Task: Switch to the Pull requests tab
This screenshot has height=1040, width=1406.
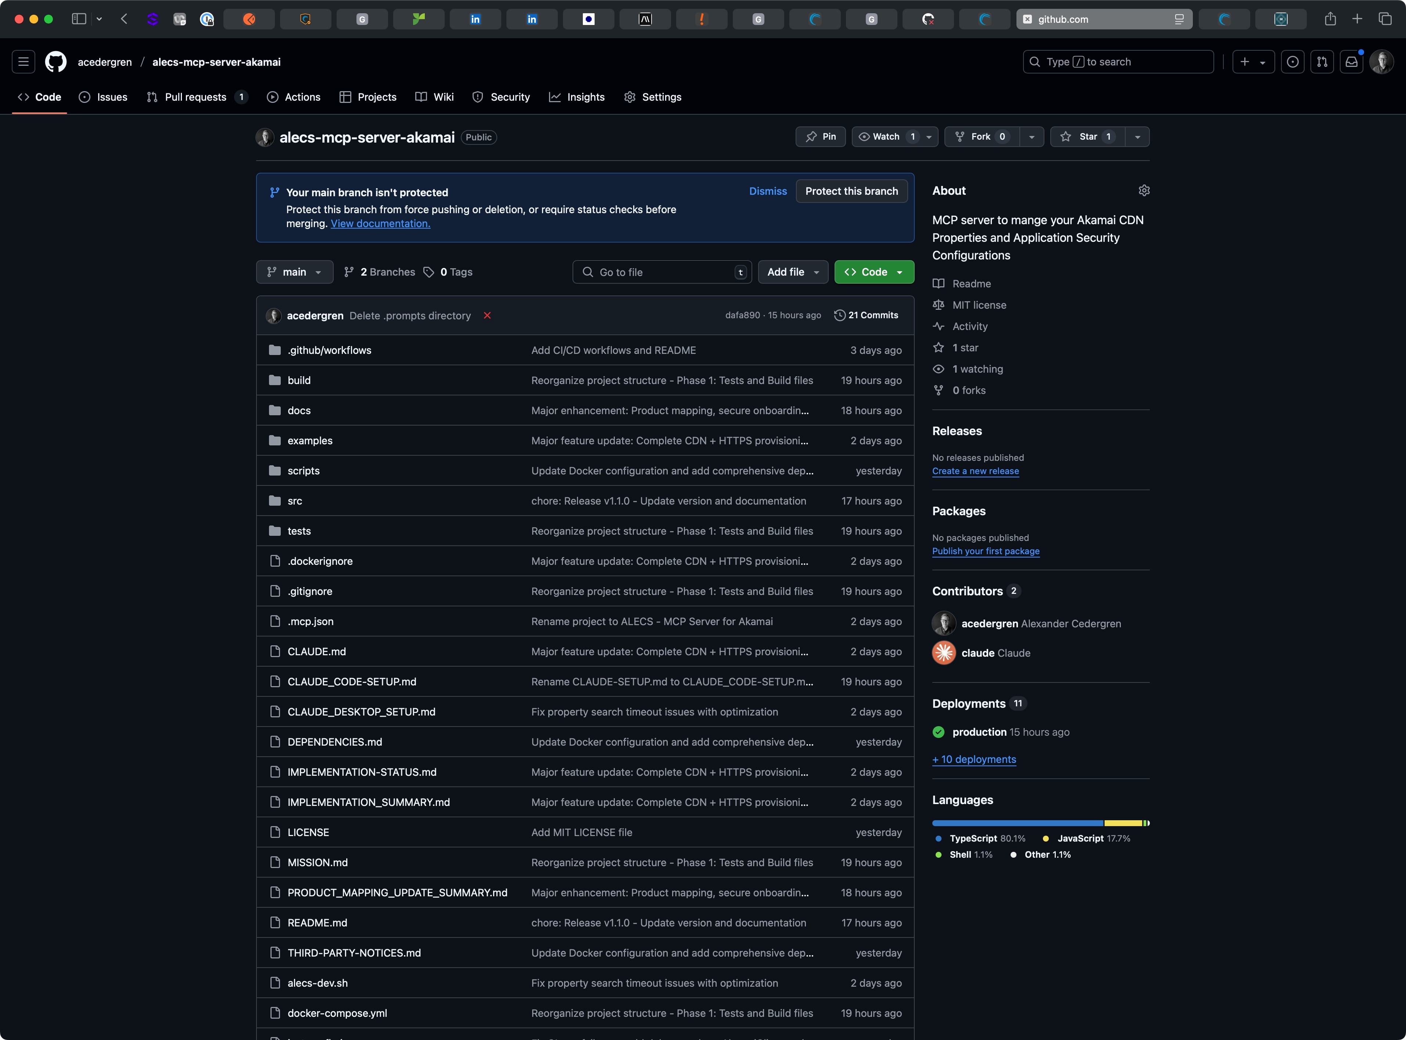Action: pyautogui.click(x=197, y=97)
